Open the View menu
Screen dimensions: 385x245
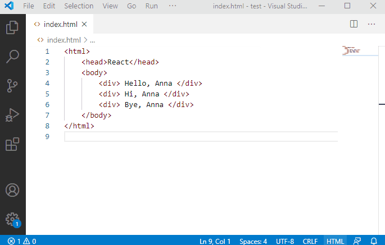pos(110,6)
